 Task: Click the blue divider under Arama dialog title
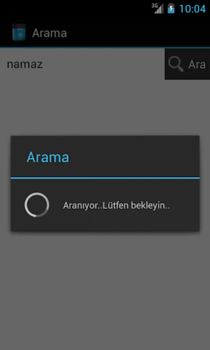click(105, 178)
